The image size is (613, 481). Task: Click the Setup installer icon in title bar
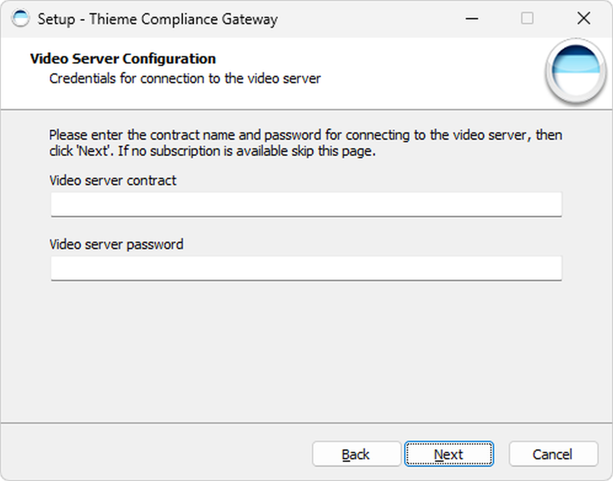click(x=20, y=18)
